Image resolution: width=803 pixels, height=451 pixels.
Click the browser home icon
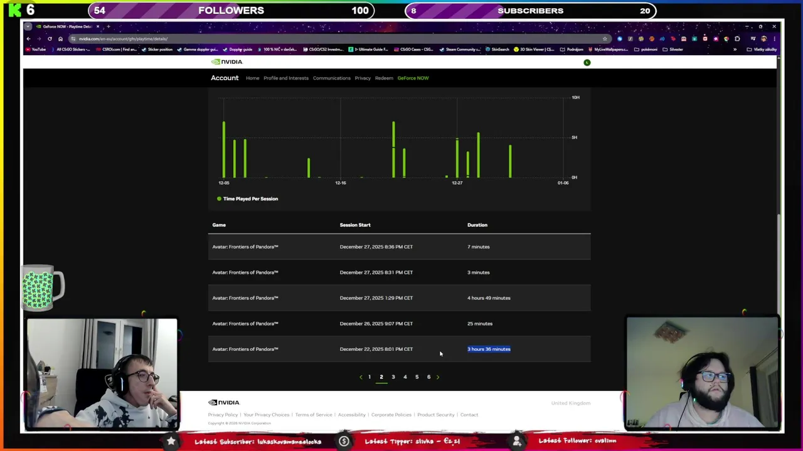pyautogui.click(x=60, y=39)
